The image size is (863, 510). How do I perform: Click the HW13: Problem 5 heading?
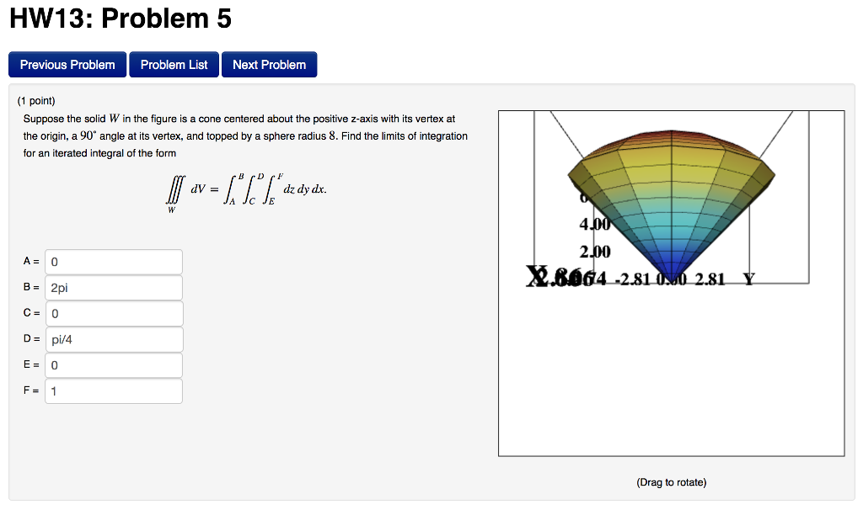coord(120,19)
